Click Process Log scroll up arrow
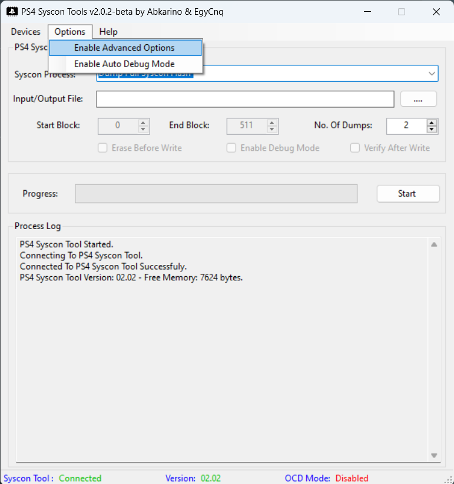 [434, 244]
